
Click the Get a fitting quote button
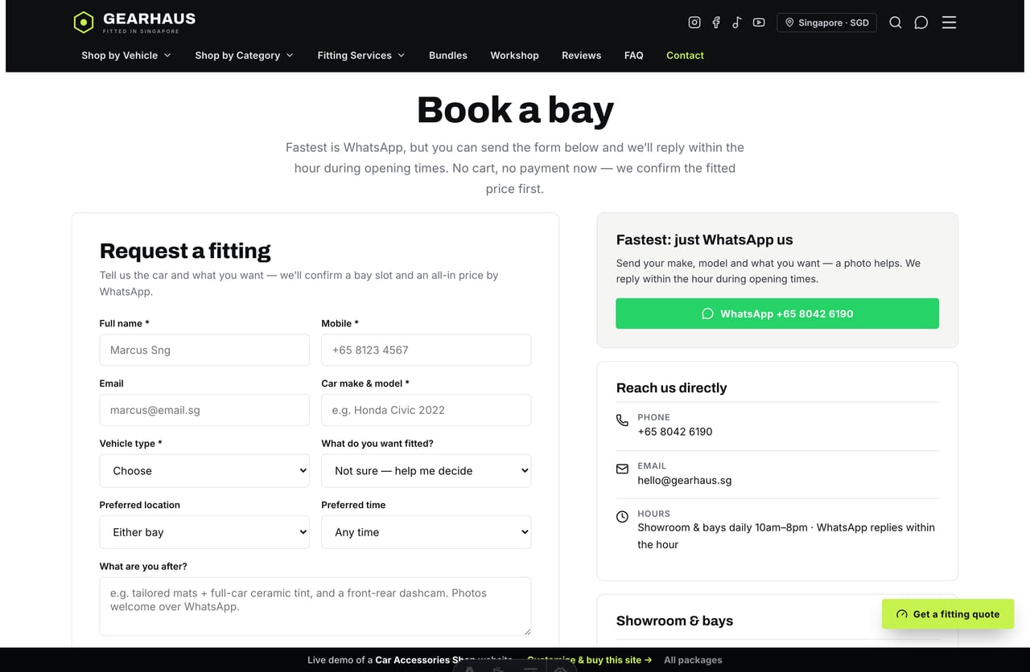click(948, 614)
